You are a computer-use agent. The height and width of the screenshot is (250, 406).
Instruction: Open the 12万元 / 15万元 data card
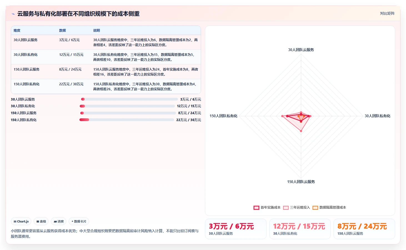[300, 229]
